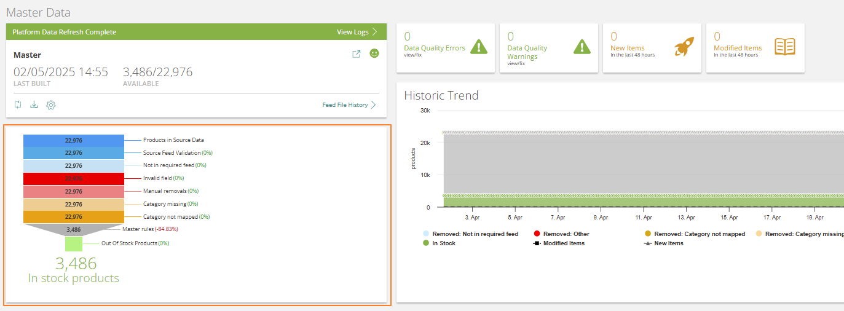This screenshot has width=844, height=311.
Task: Click the green smiley face status icon
Action: 374,53
